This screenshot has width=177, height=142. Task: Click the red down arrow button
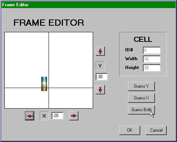(x=100, y=90)
